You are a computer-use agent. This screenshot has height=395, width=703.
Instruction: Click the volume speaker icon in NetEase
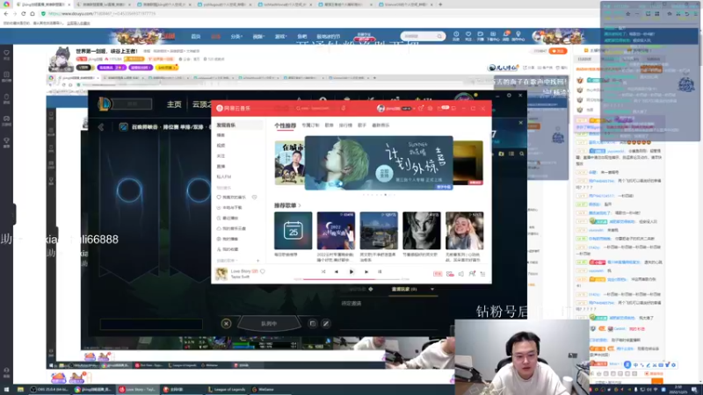460,274
